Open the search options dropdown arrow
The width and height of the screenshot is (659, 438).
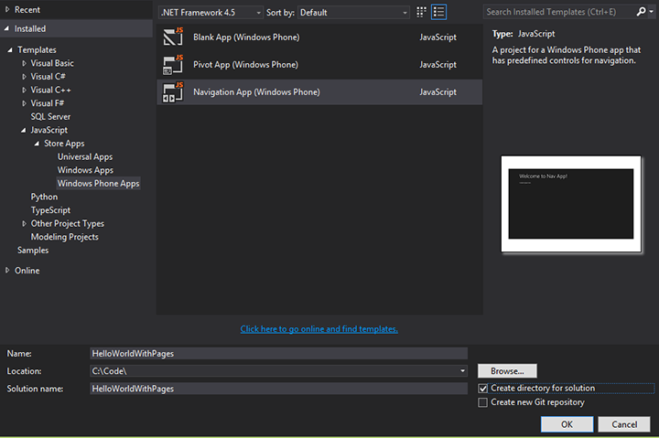point(652,12)
